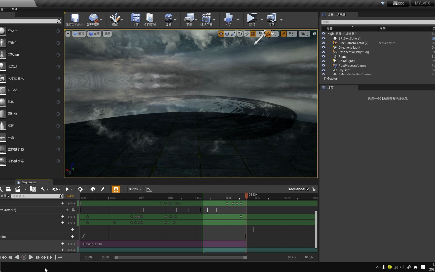Open the Marketplace (虚幻商城) icon
This screenshot has width=435, height=272.
[150, 18]
